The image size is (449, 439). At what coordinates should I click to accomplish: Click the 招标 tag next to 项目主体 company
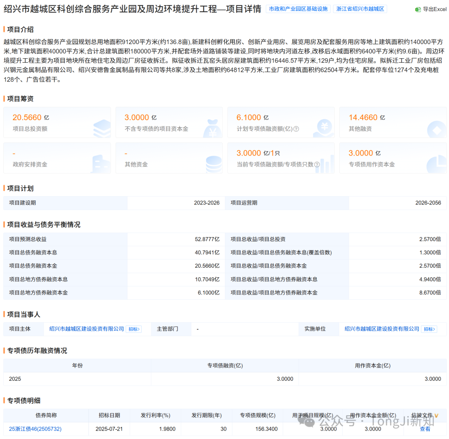click(x=134, y=329)
